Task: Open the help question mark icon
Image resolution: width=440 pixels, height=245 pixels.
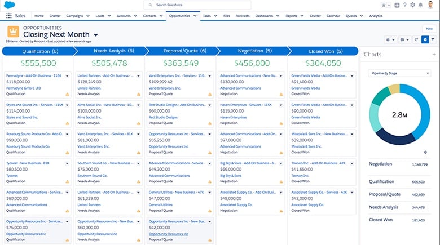Action: (404, 5)
